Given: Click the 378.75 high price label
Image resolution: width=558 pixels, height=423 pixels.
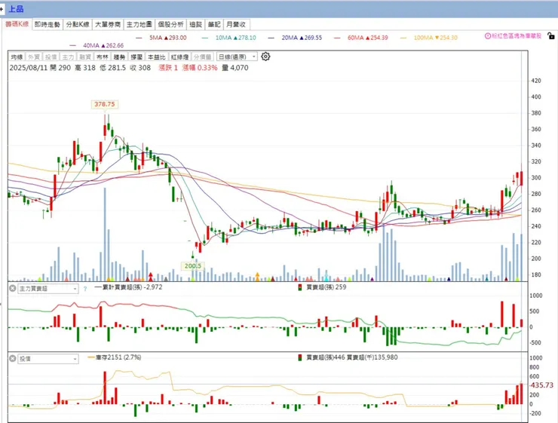Looking at the screenshot, I should coord(104,104).
